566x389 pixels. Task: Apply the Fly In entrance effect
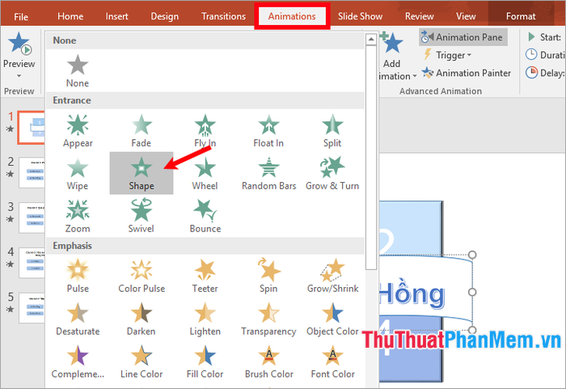point(205,129)
